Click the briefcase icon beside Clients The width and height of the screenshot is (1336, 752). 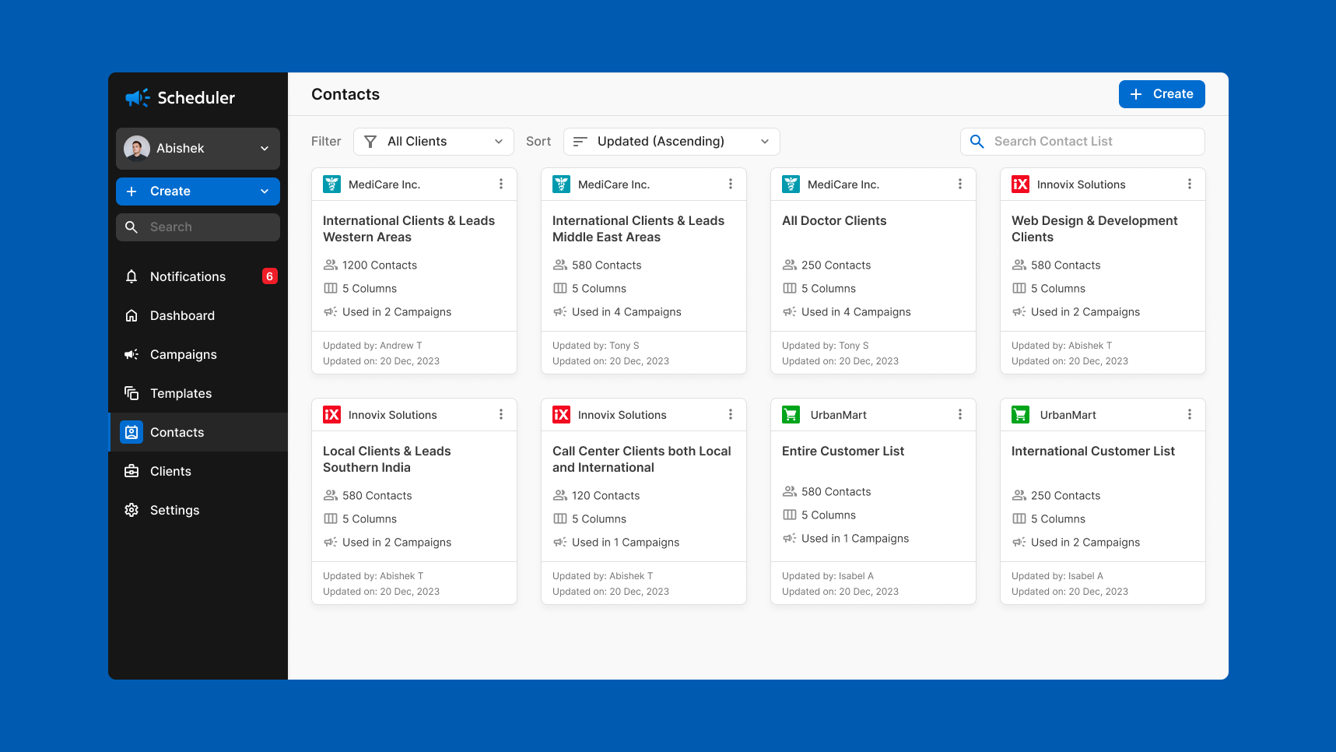point(131,471)
